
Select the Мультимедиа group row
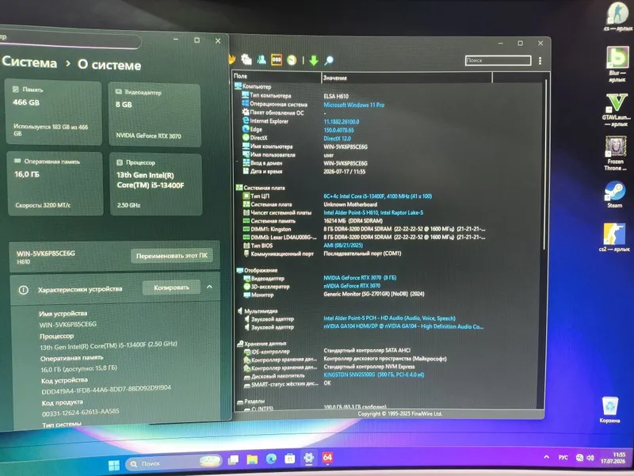[257, 310]
